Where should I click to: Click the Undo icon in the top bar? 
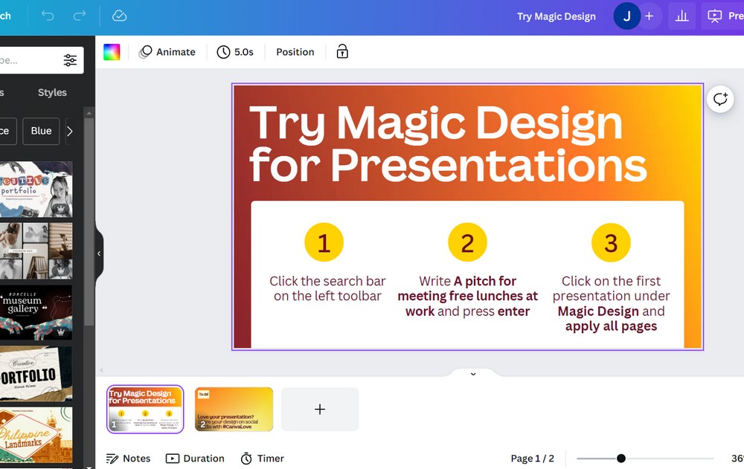click(x=45, y=16)
